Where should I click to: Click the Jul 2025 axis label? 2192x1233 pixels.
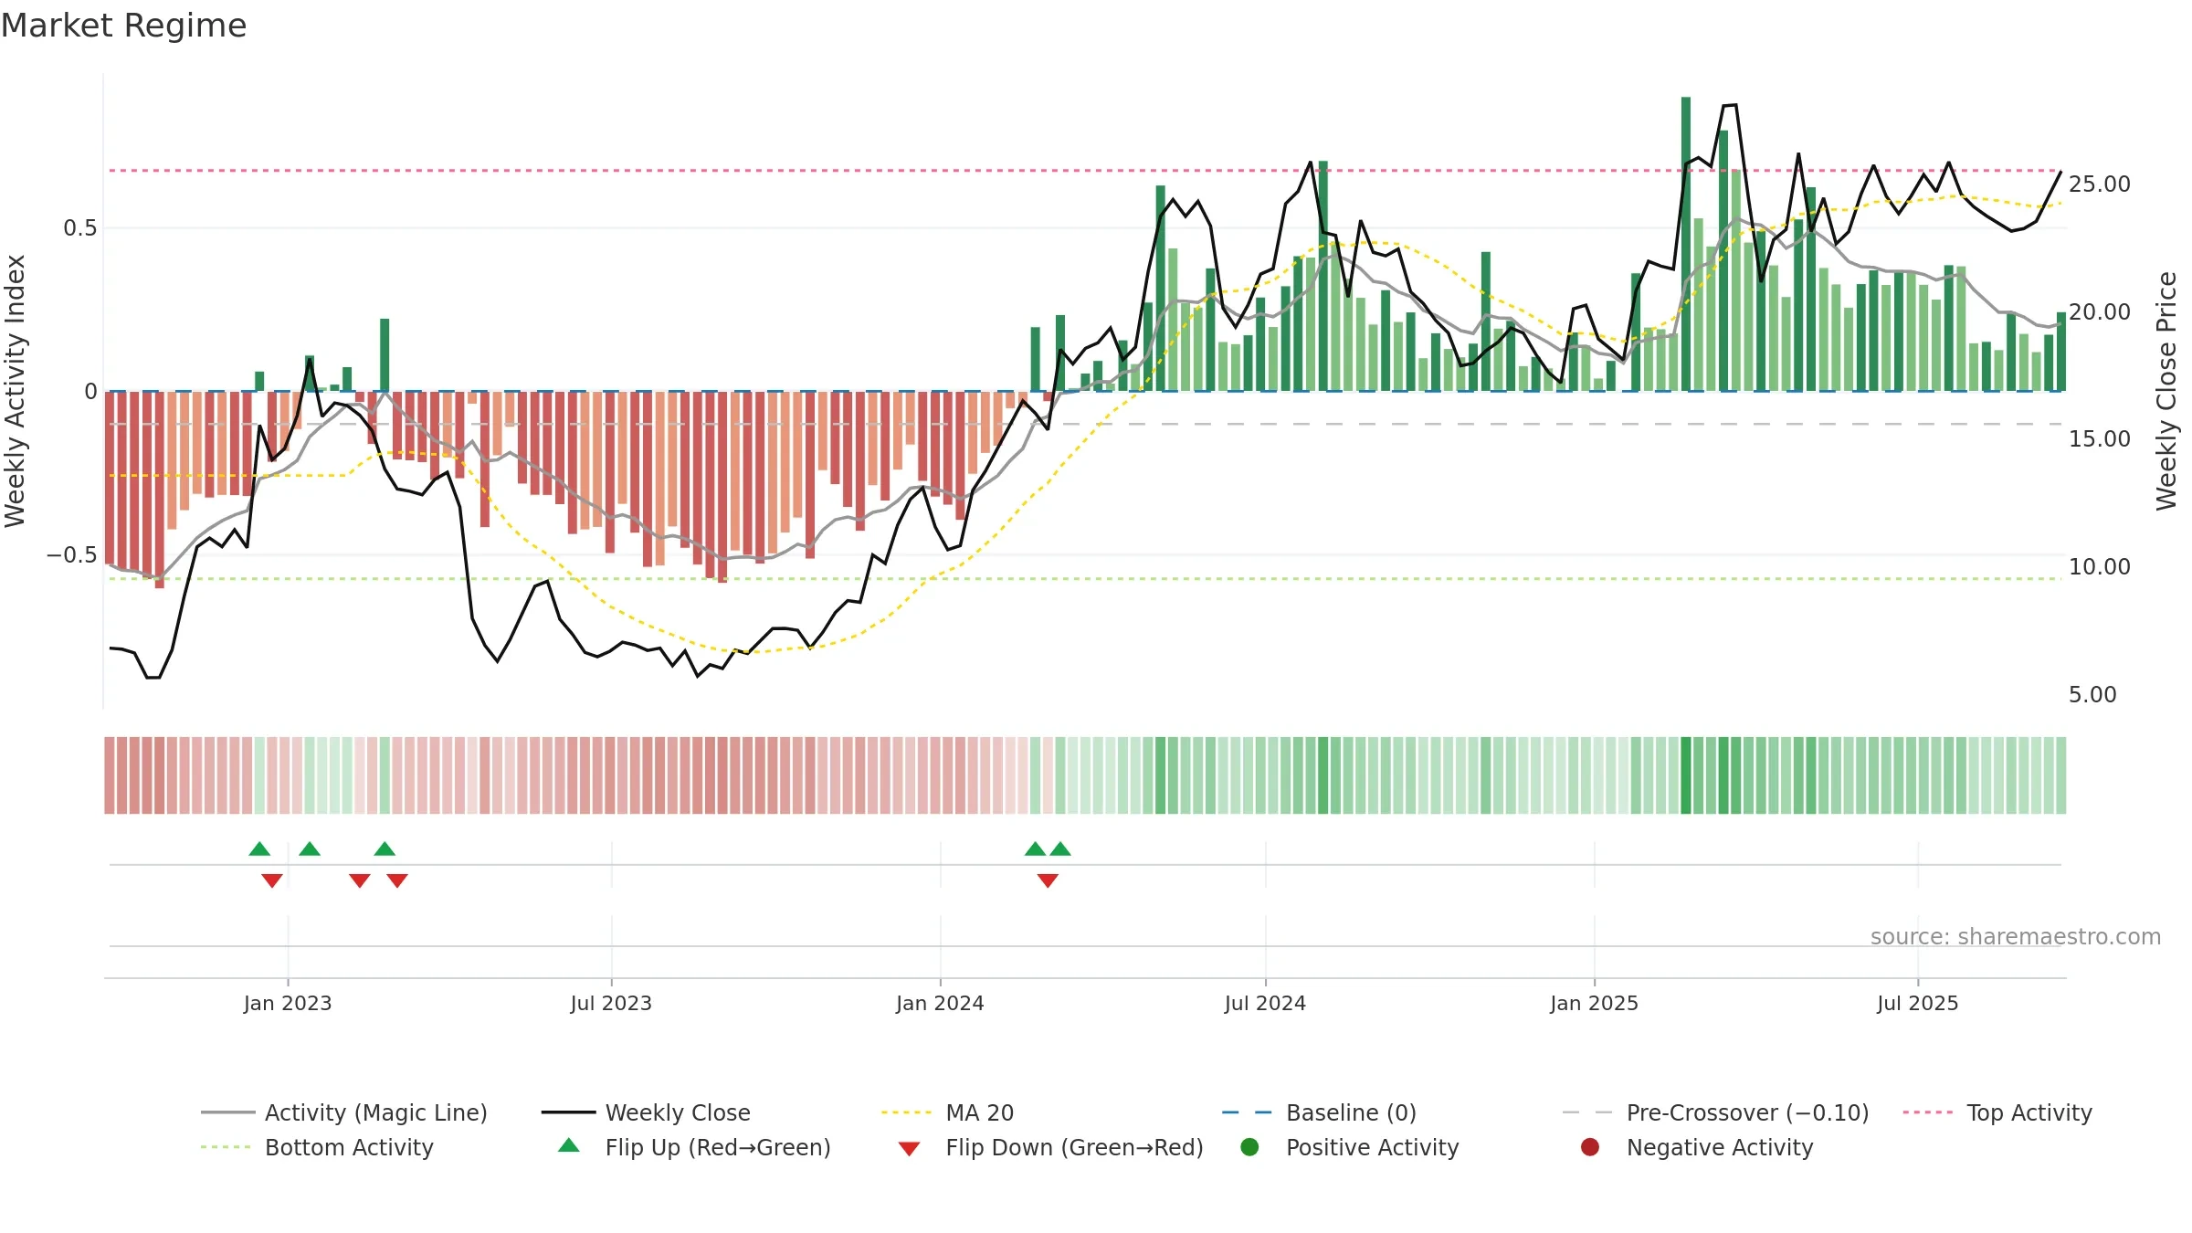tap(1918, 1003)
